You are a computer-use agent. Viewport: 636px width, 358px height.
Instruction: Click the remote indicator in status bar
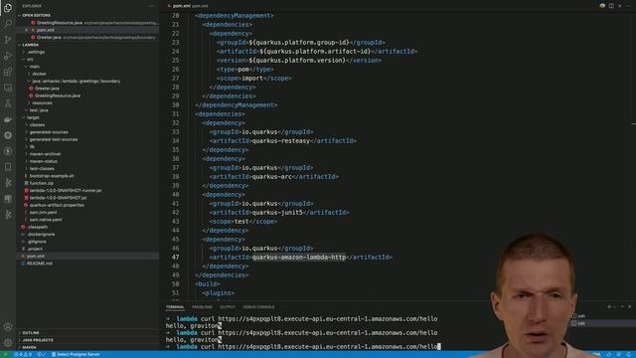(5, 354)
